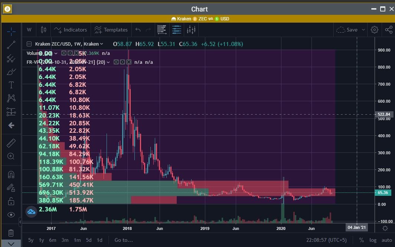Click the Kraken ZEC USD pair header
The height and width of the screenshot is (247, 395).
[x=200, y=19]
